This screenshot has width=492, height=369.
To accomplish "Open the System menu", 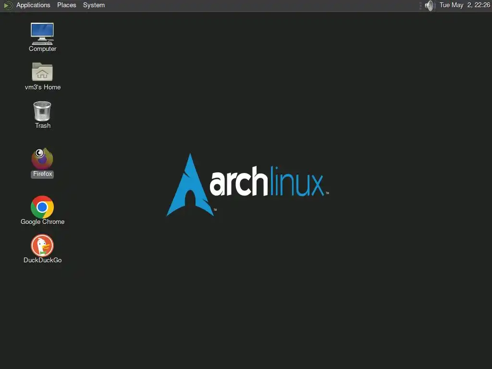I will pyautogui.click(x=94, y=5).
